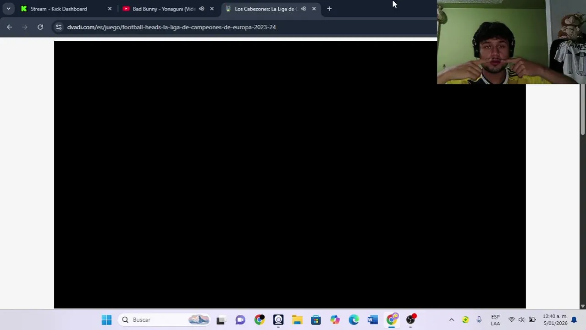Open File Explorer from the taskbar

pos(297,320)
